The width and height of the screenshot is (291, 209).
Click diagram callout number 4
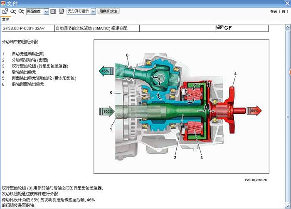pyautogui.click(x=235, y=74)
